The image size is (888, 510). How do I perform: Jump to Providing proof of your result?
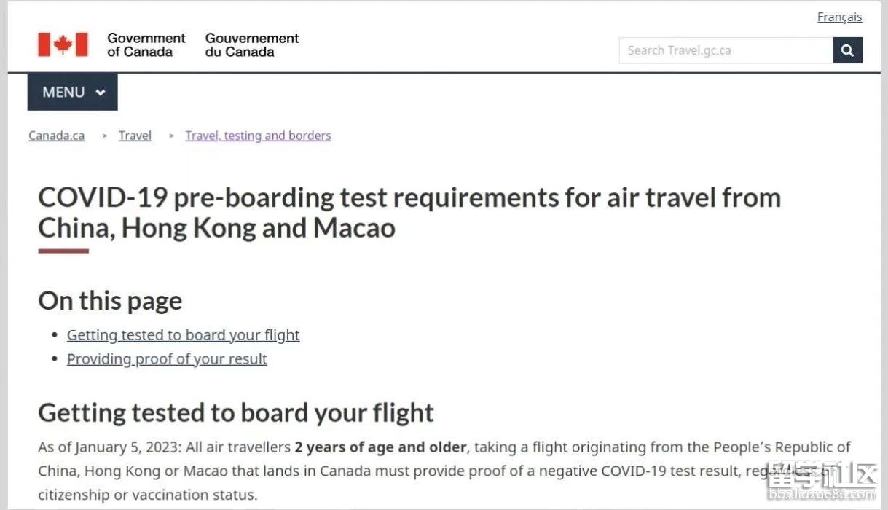[x=167, y=359]
